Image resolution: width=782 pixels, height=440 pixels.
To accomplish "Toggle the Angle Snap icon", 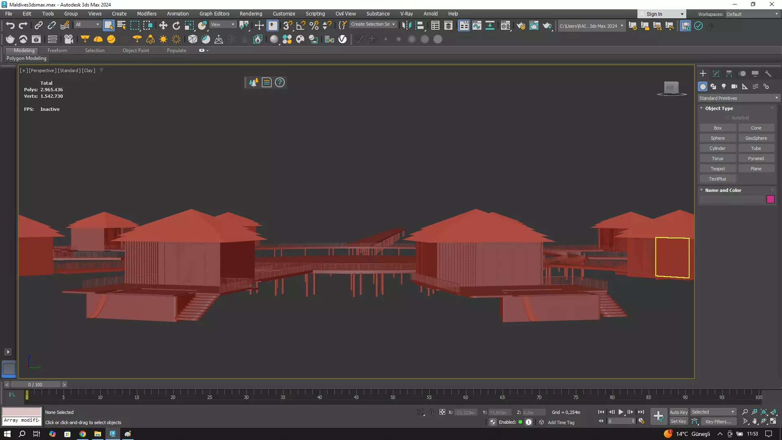I will [301, 26].
